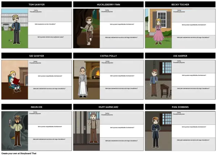Image resolution: width=217 pixels, height=156 pixels.
Task: Click 'Cechy Charakterystyczne' in Huckleberry Finn's card
Action: (x=107, y=11)
